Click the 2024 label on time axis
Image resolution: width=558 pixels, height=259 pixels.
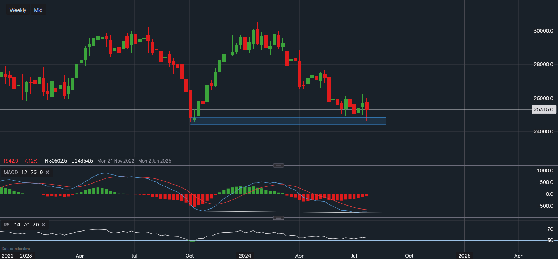(244, 255)
